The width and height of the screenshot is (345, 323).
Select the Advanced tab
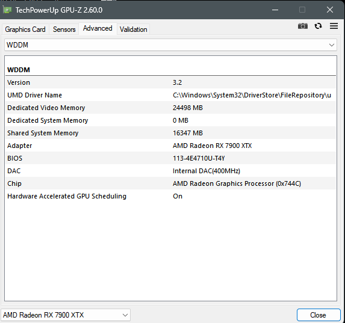(98, 28)
